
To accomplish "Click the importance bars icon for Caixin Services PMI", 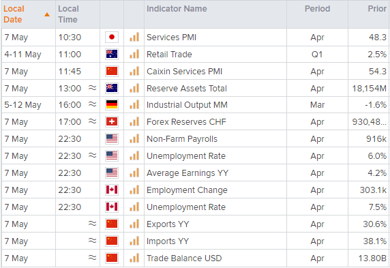I will click(134, 71).
